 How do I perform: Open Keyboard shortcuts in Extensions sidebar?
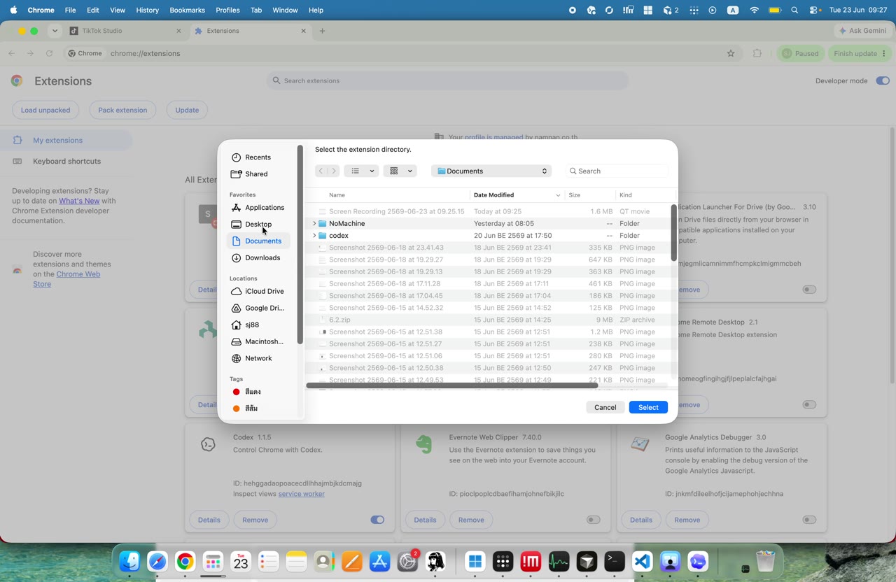pyautogui.click(x=66, y=162)
